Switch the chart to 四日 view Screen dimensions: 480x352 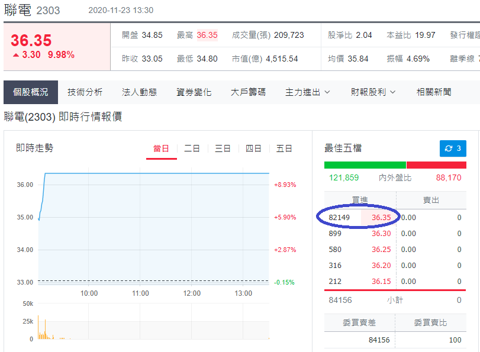pos(253,148)
